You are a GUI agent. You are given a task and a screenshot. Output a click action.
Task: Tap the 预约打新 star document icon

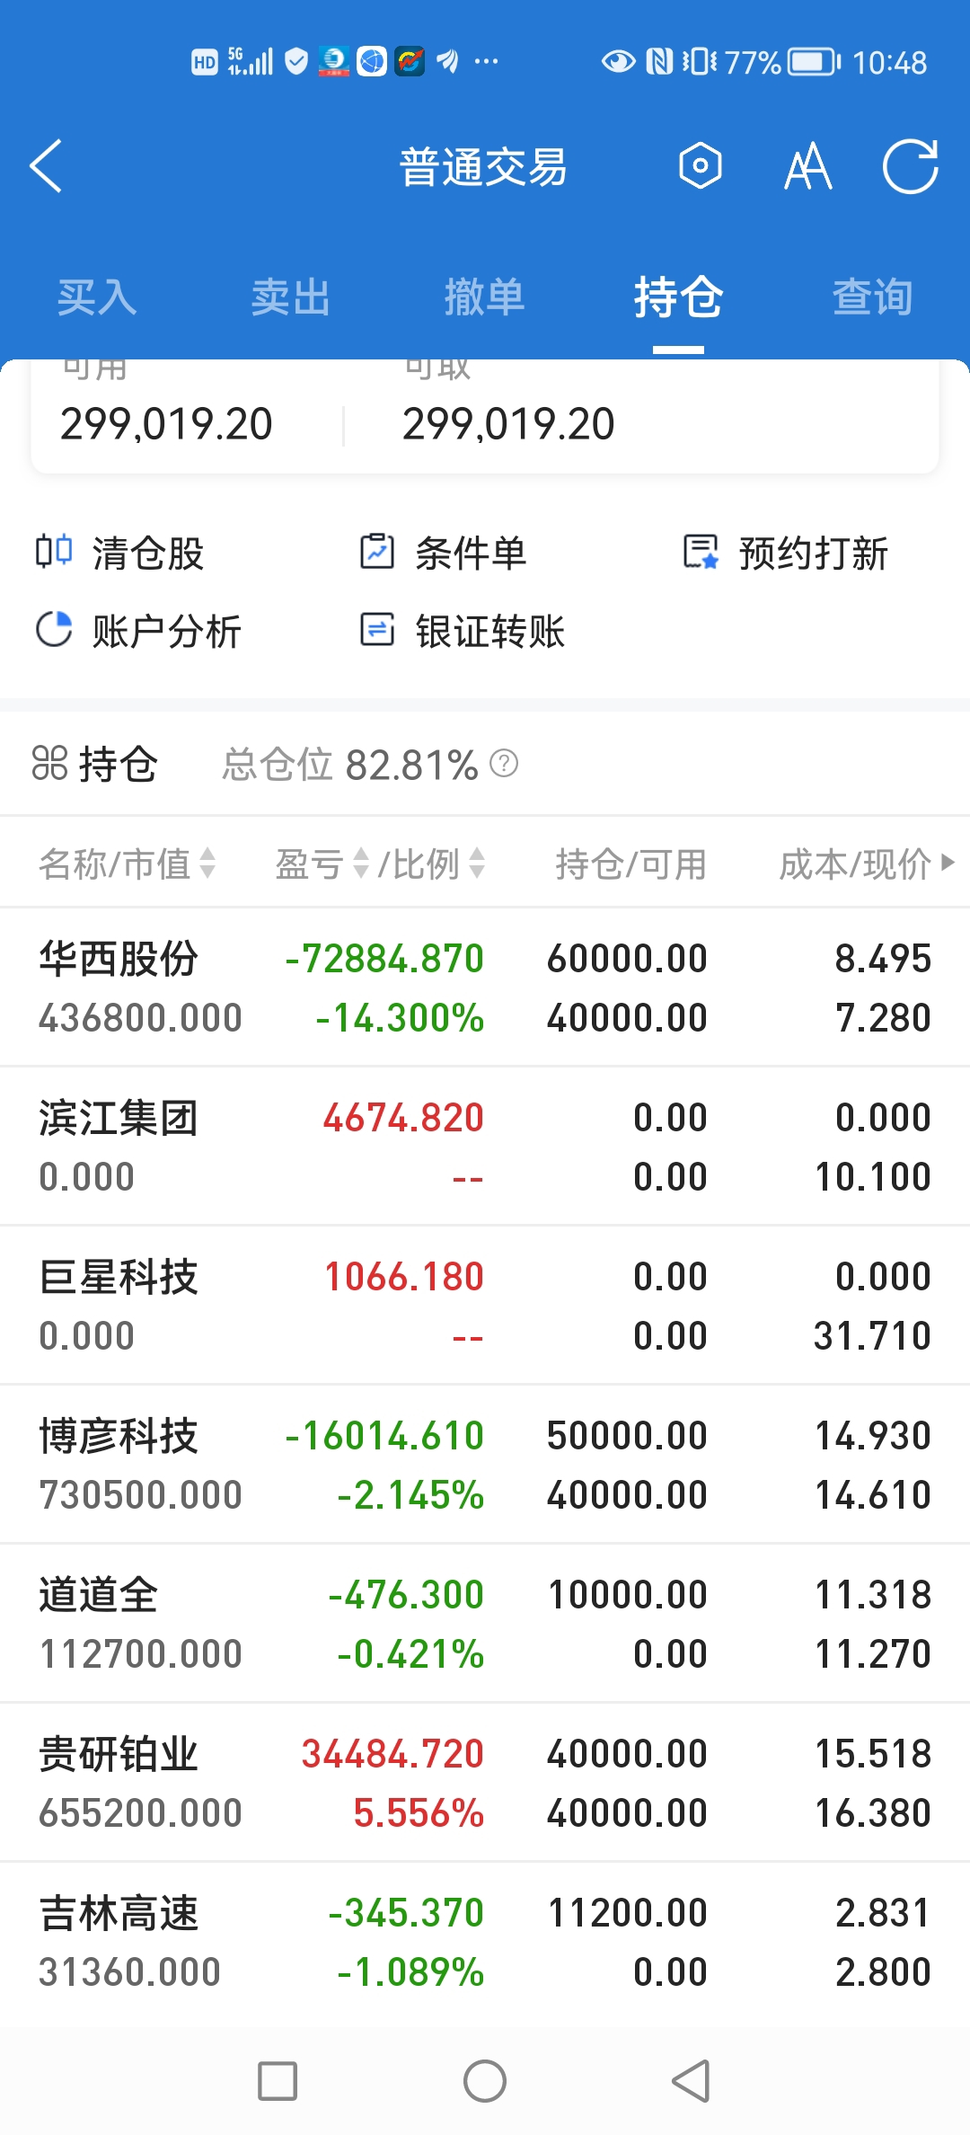[701, 552]
